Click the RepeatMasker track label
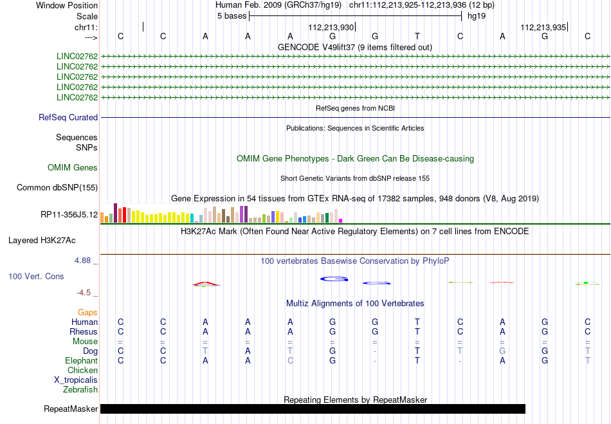 71,409
